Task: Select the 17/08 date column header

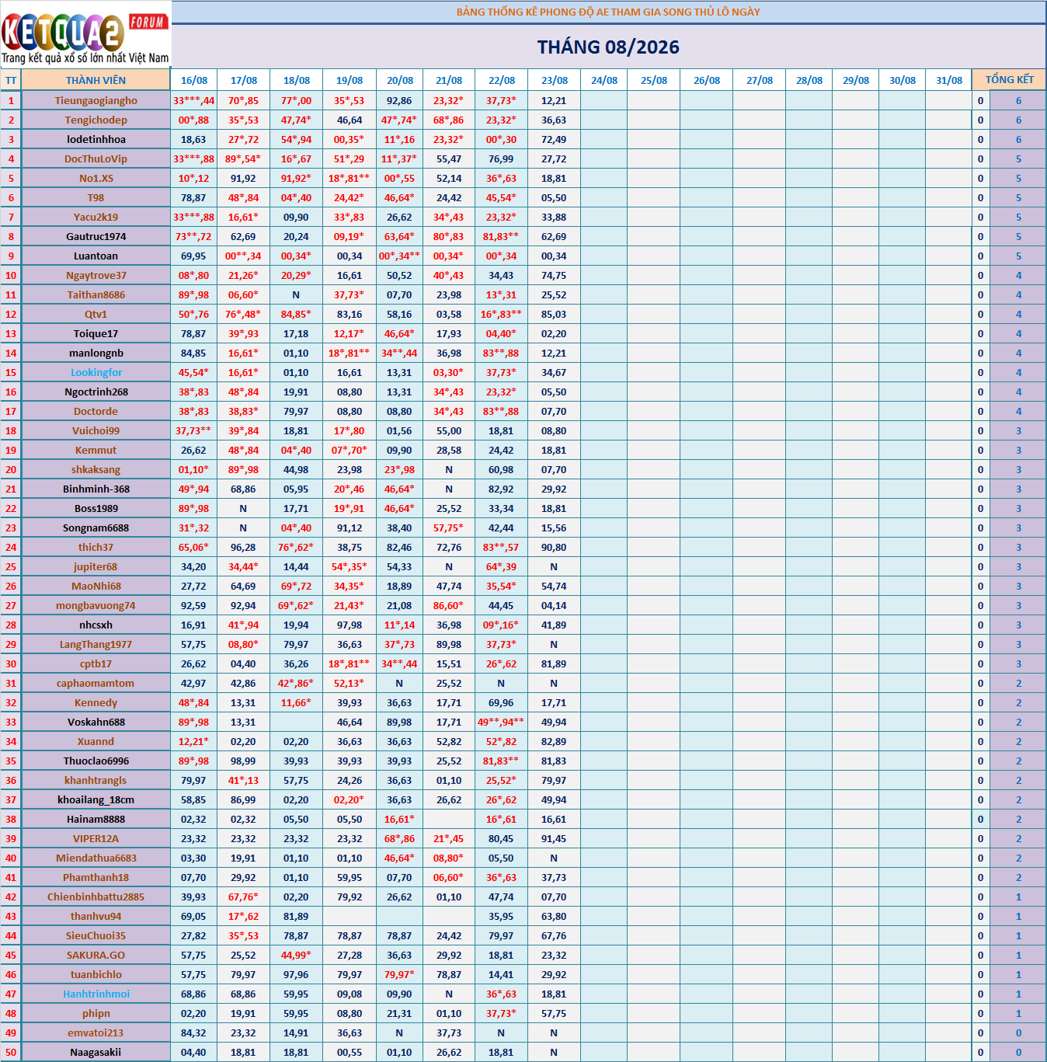Action: tap(244, 80)
